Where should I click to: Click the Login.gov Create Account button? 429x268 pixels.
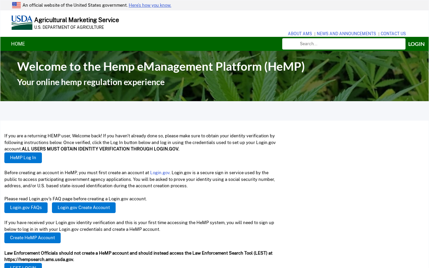[84, 208]
